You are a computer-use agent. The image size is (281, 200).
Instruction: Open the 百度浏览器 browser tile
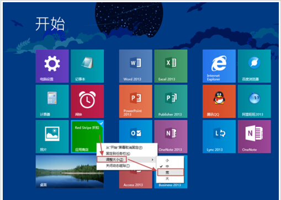click(x=255, y=66)
